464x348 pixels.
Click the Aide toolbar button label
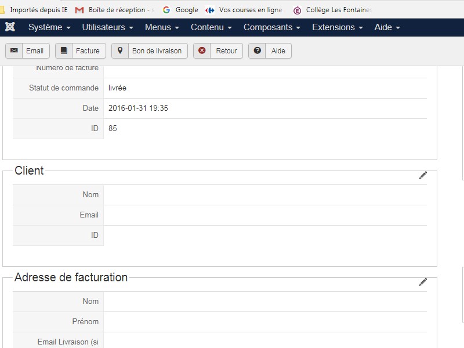pyautogui.click(x=278, y=51)
